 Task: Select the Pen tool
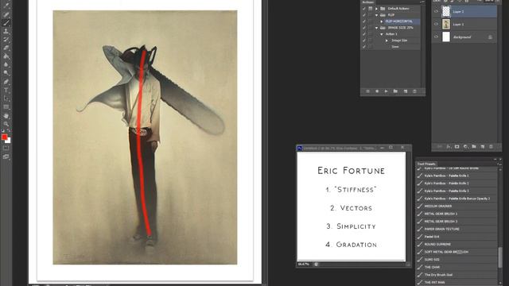(6, 82)
